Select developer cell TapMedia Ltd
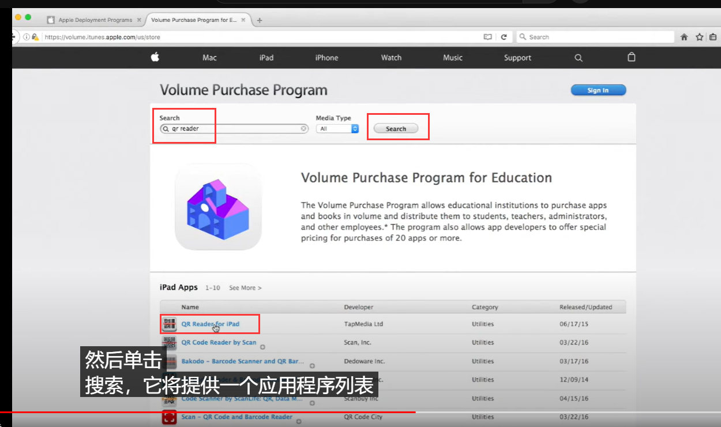721x427 pixels. pos(363,324)
